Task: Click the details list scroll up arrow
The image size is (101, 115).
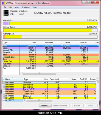Action: coord(97,79)
